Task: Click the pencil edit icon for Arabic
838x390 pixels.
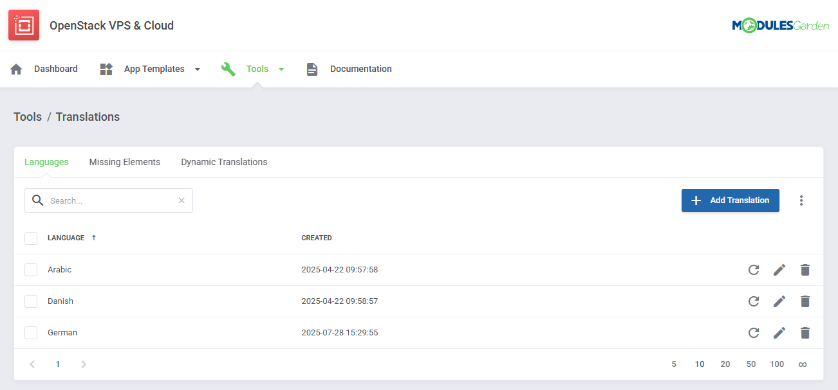Action: [779, 270]
